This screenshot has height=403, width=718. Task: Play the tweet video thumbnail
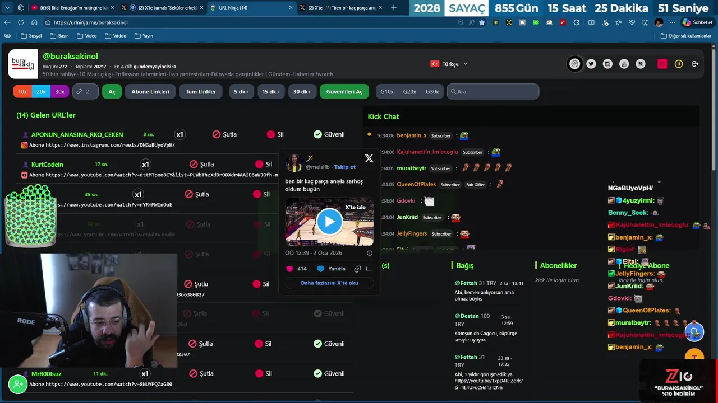point(329,222)
